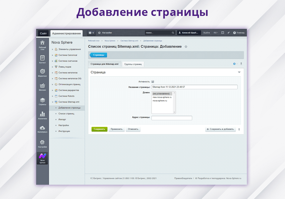Open the Магазин basket icon

tap(42, 87)
